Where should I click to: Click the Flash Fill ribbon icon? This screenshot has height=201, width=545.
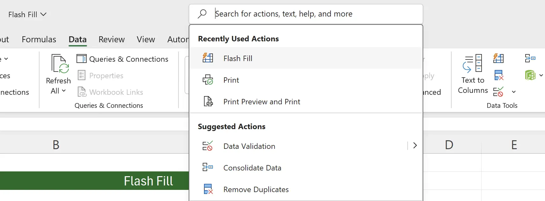tap(498, 58)
